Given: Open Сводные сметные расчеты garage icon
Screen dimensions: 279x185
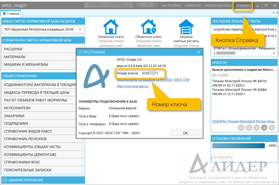Looking at the screenshot, I should [186, 27].
